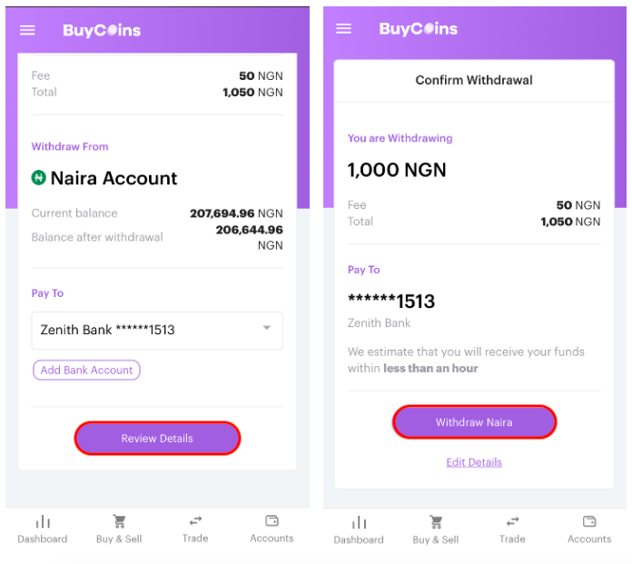The image size is (632, 564).
Task: Open Dashboard tab on right screen
Action: click(x=359, y=530)
